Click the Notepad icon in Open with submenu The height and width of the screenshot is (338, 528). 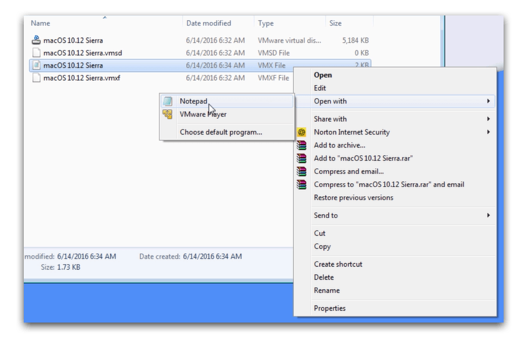(167, 101)
